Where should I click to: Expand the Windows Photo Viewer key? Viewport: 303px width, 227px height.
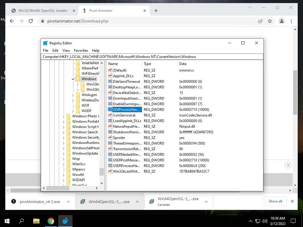pyautogui.click(x=64, y=116)
